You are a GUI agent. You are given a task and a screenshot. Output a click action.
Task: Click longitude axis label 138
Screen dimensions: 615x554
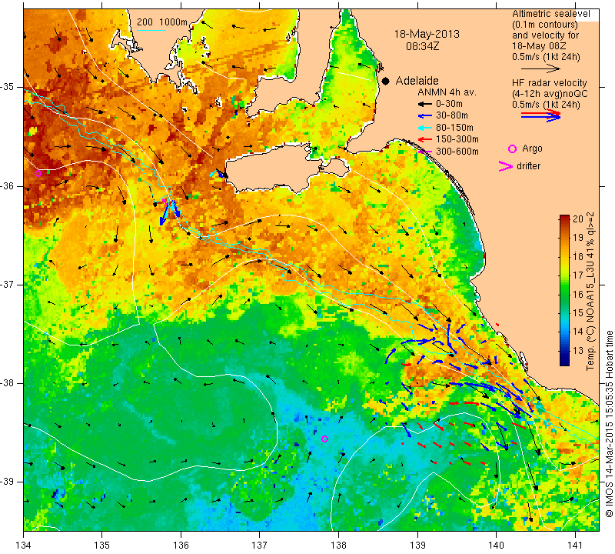(x=338, y=545)
